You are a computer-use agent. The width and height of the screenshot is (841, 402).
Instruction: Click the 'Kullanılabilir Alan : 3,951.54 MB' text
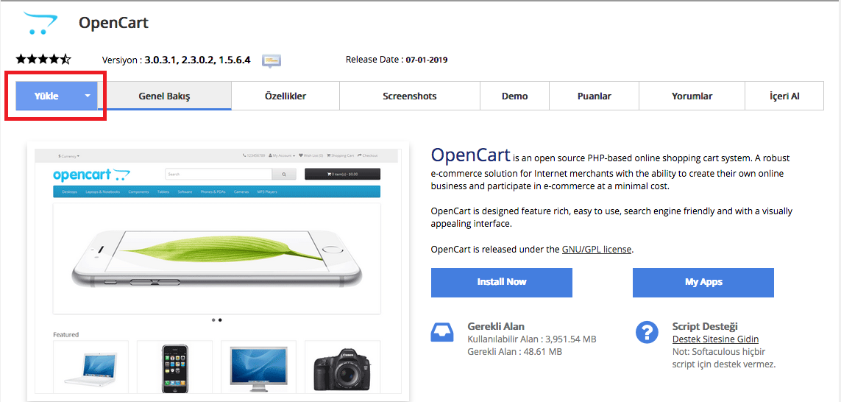click(x=532, y=339)
